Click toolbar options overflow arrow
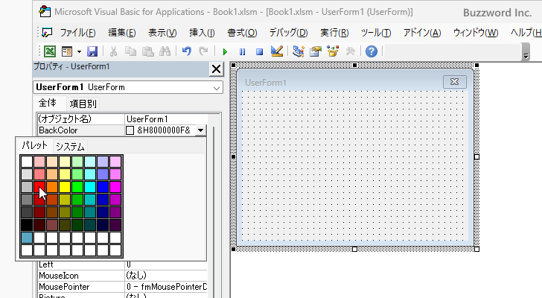 point(526,56)
